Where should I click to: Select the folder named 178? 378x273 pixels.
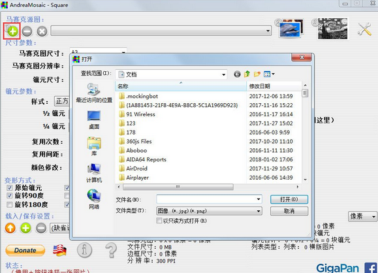(x=127, y=133)
